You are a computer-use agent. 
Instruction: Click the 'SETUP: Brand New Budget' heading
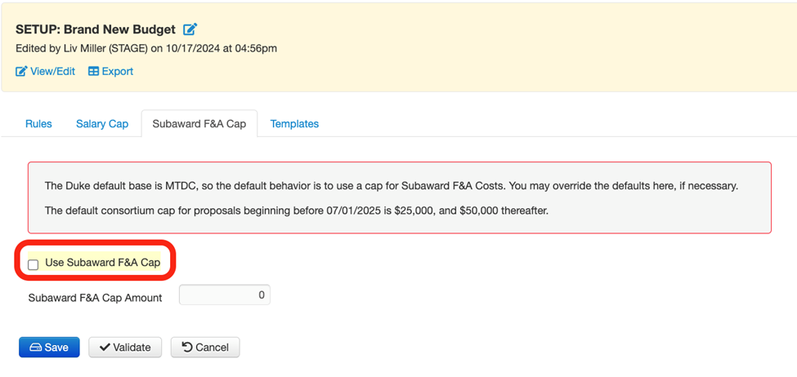tap(96, 29)
